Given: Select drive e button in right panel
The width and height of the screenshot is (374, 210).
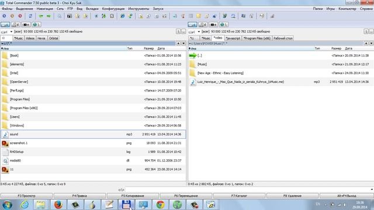Looking at the screenshot, I should click(213, 24).
